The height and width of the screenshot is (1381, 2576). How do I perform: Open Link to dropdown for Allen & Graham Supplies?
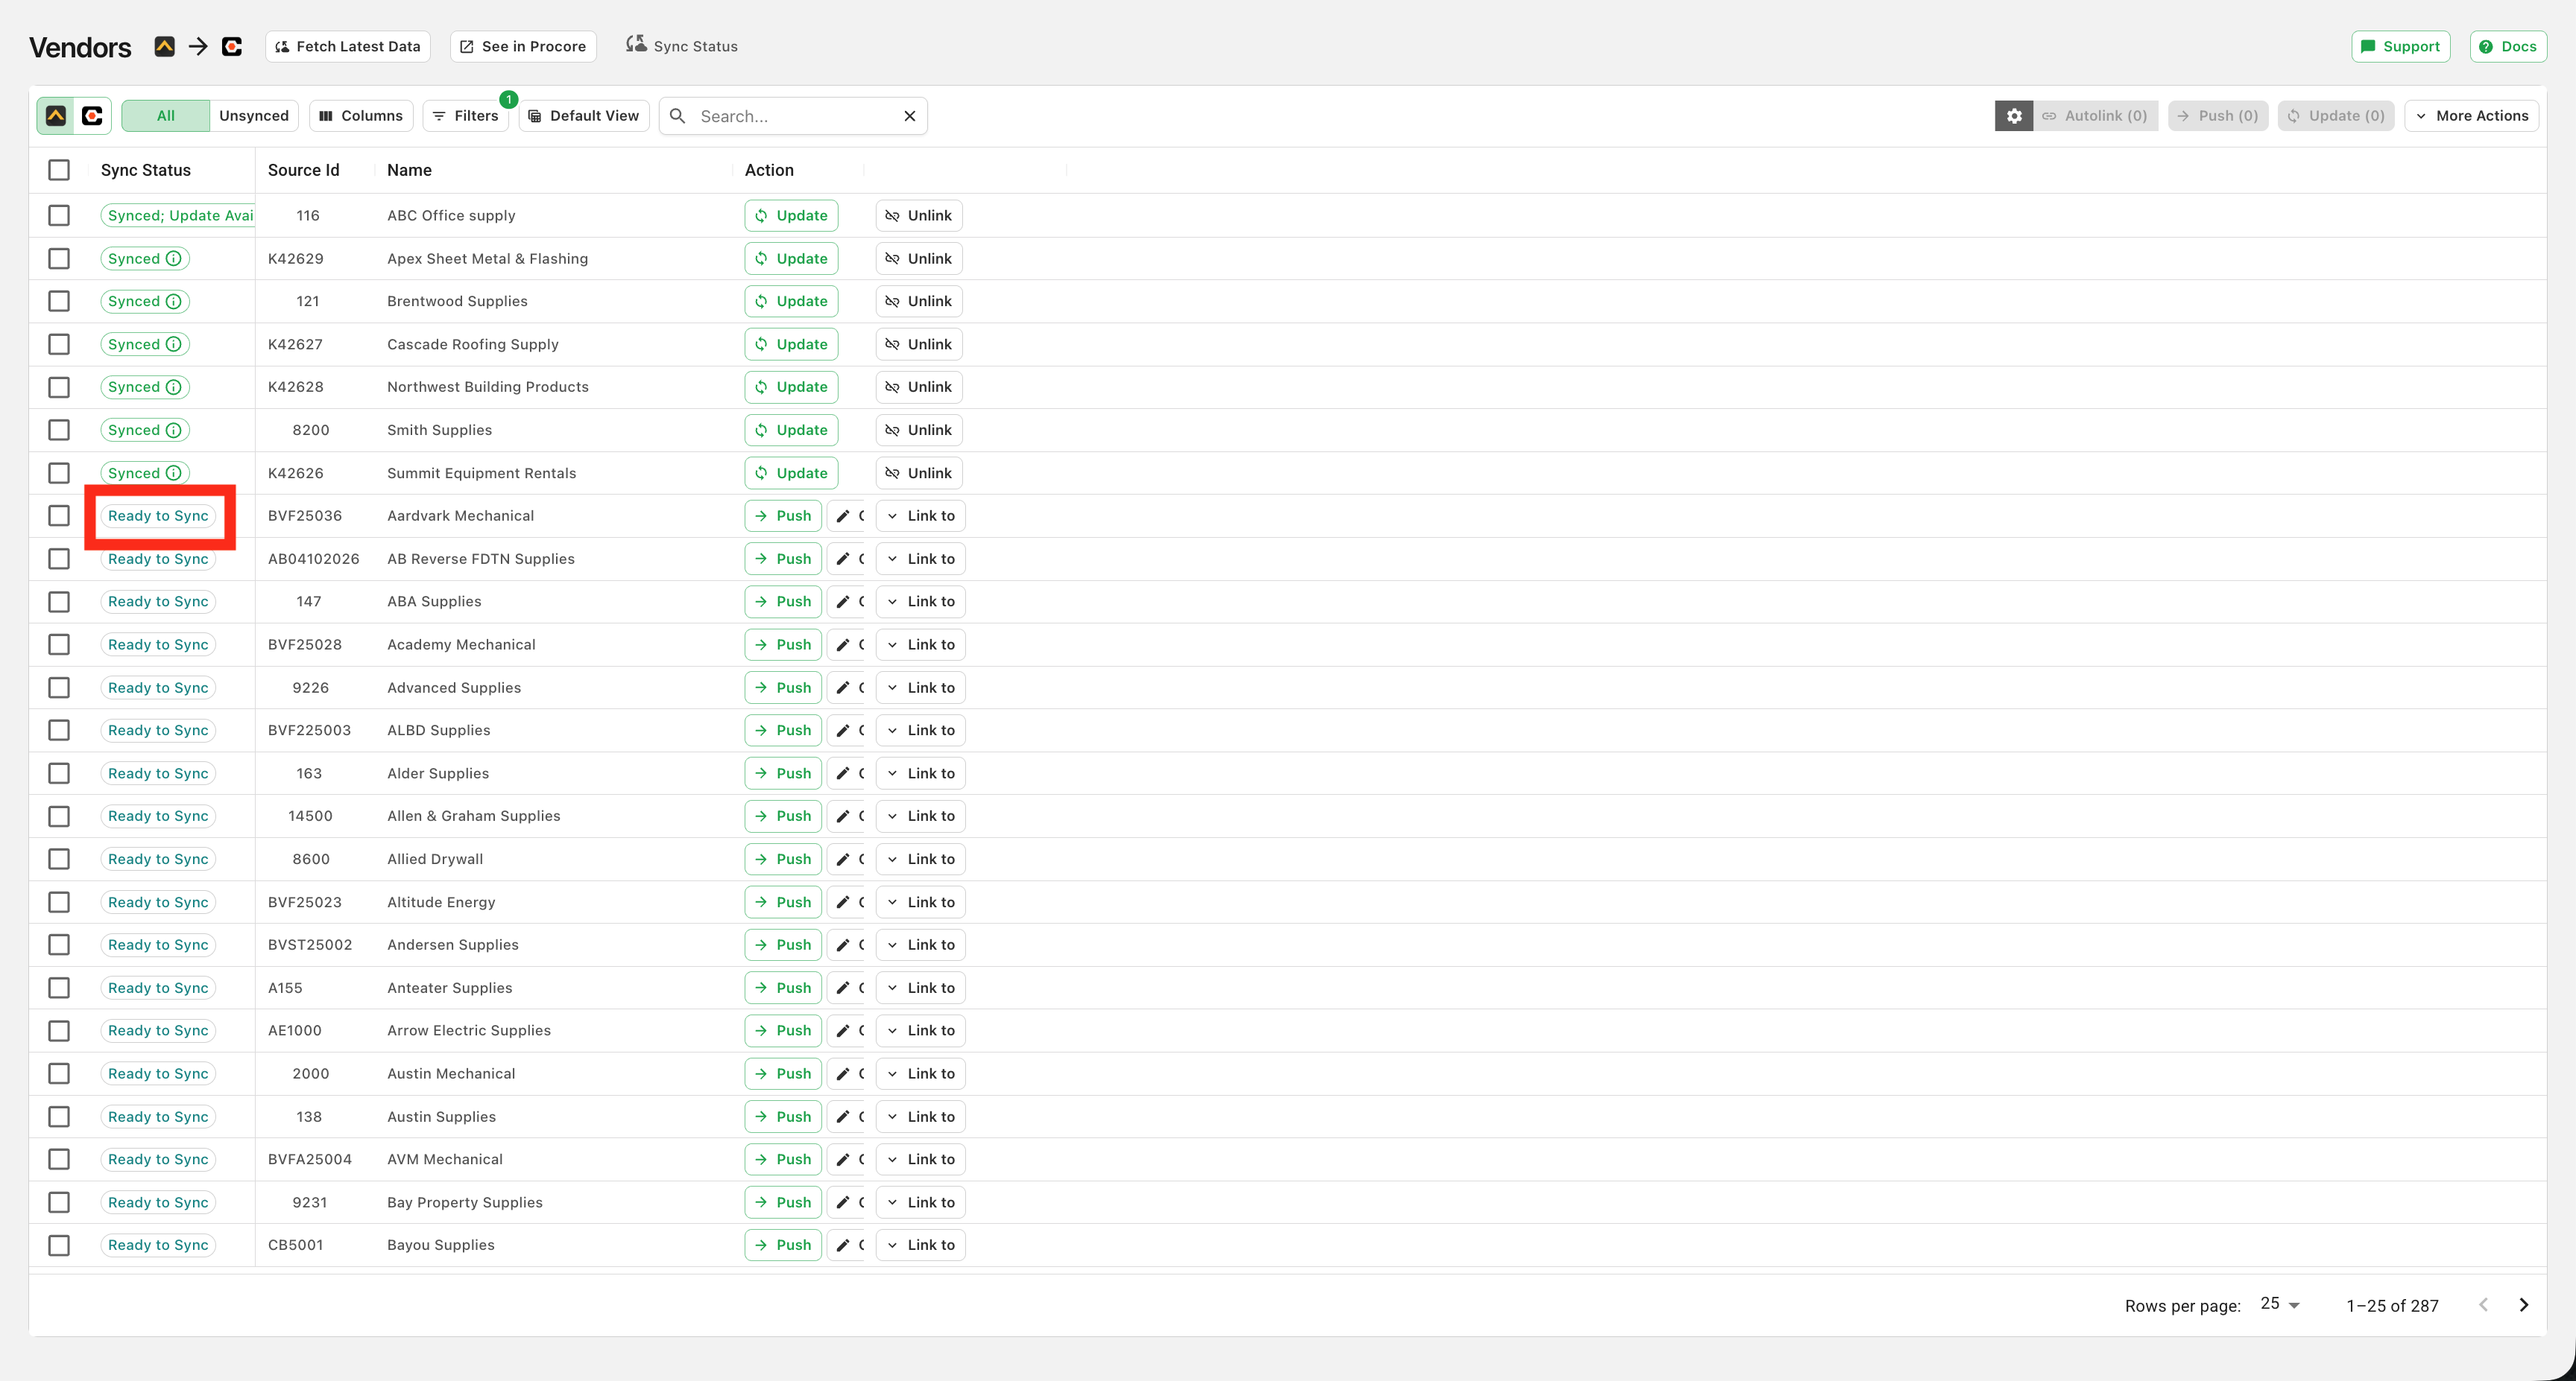pos(920,816)
